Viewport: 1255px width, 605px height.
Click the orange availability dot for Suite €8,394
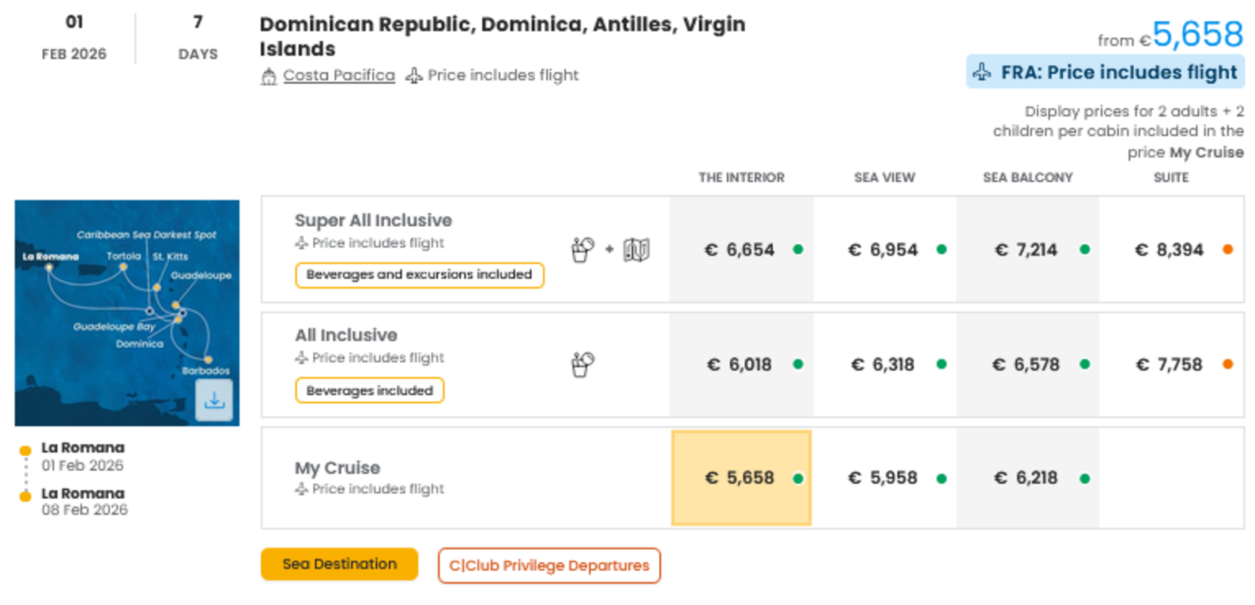1227,250
